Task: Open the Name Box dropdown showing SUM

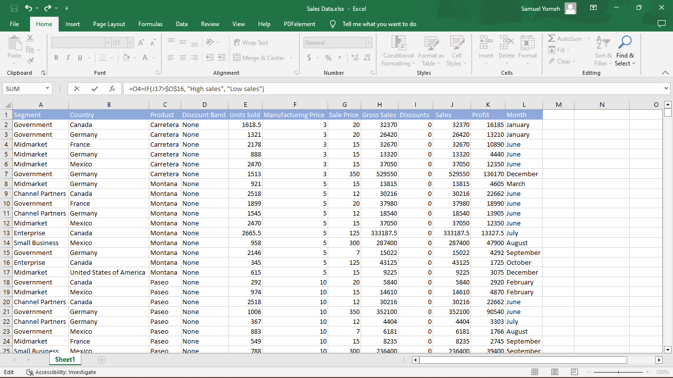Action: pyautogui.click(x=47, y=89)
